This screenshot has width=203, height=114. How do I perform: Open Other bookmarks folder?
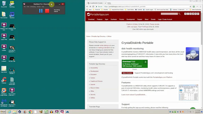coord(195,10)
